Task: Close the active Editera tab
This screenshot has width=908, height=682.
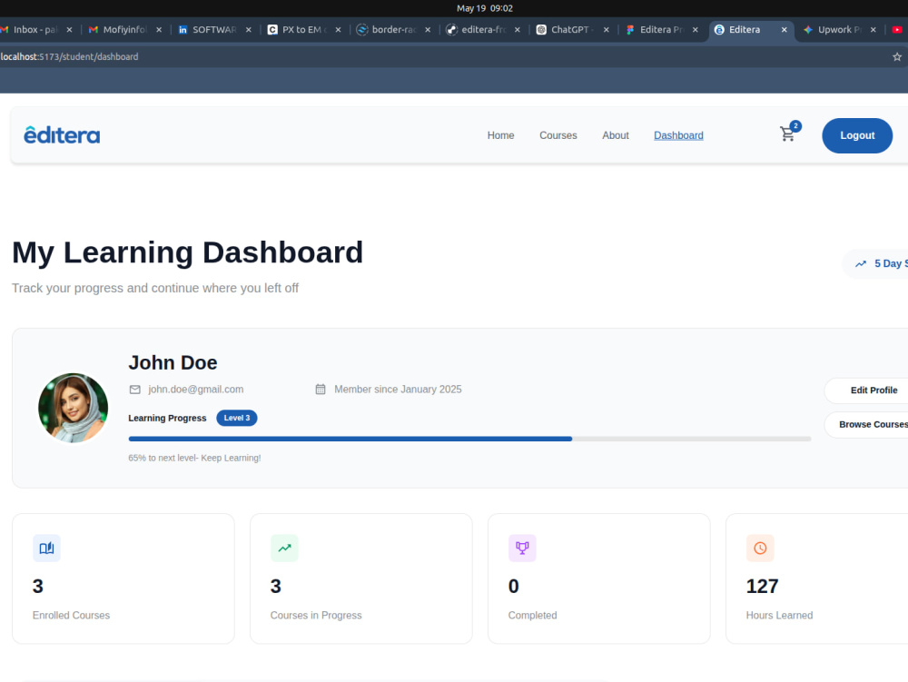Action: 785,30
